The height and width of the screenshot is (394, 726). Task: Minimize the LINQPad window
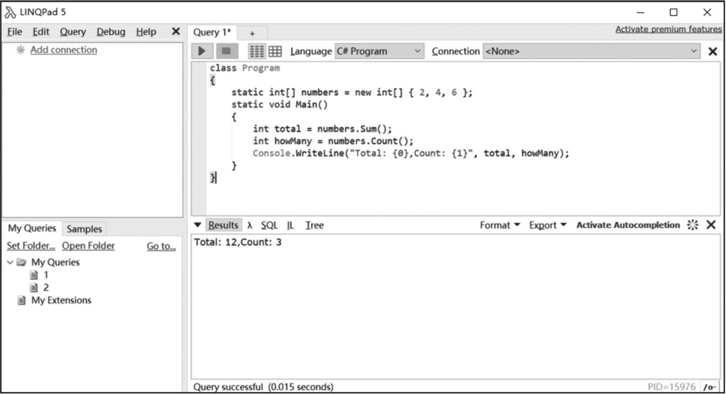coord(641,12)
